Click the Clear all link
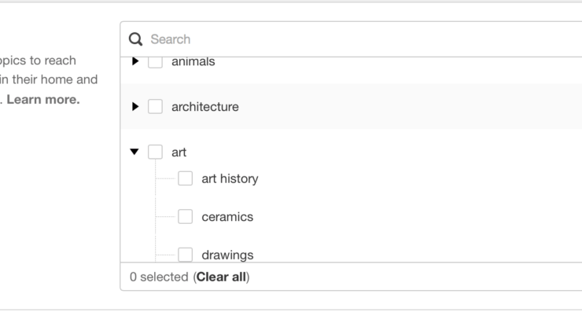Viewport: 582px width, 312px height. coord(221,277)
